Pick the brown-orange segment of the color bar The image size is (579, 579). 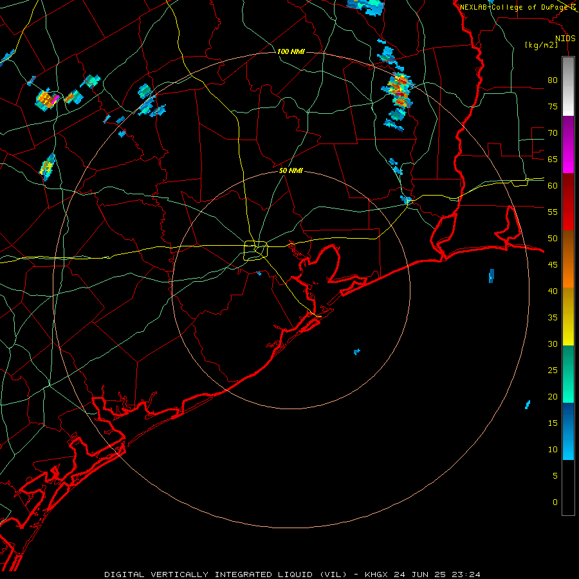pos(568,259)
